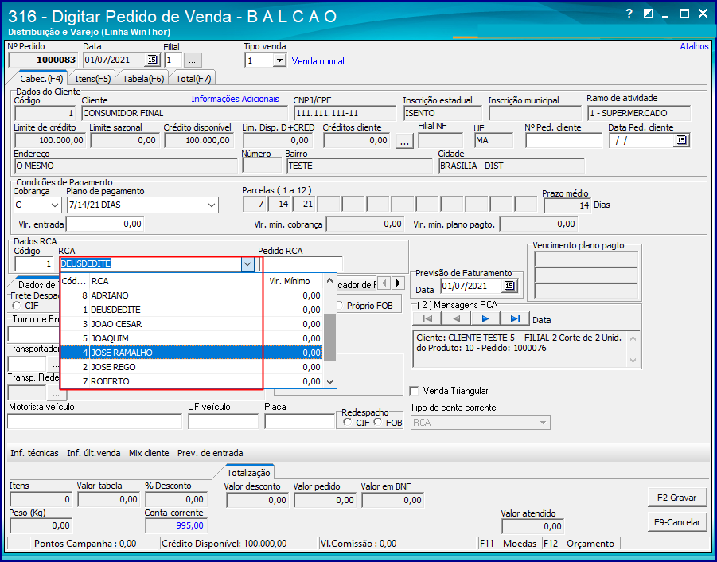Click the Nº Ped. cliente input field
717x562 pixels.
coord(563,140)
